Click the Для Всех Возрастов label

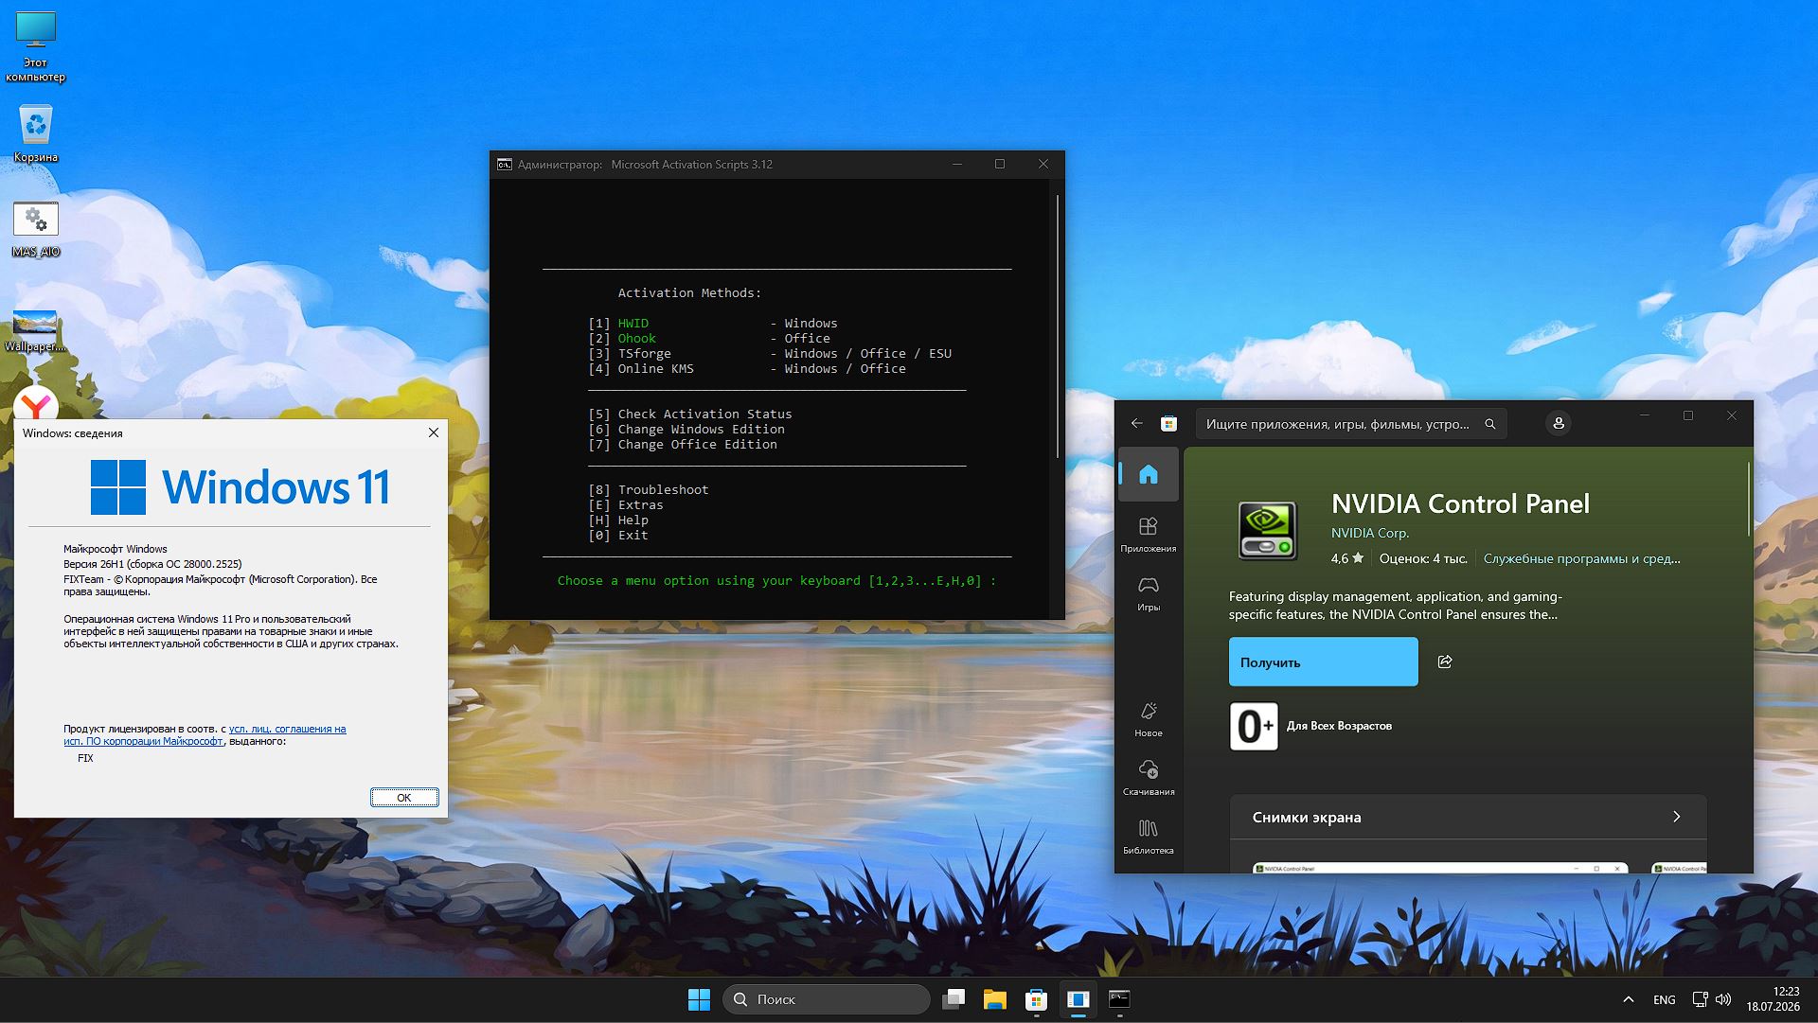coord(1339,726)
